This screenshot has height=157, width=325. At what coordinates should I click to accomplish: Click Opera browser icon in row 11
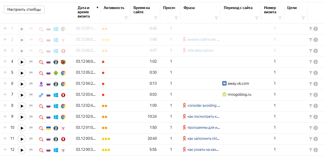63,139
